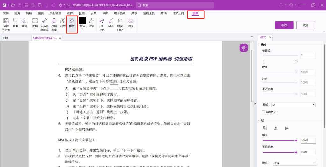Open the File (文件) menu
The height and width of the screenshot is (167, 326).
click(6, 13)
